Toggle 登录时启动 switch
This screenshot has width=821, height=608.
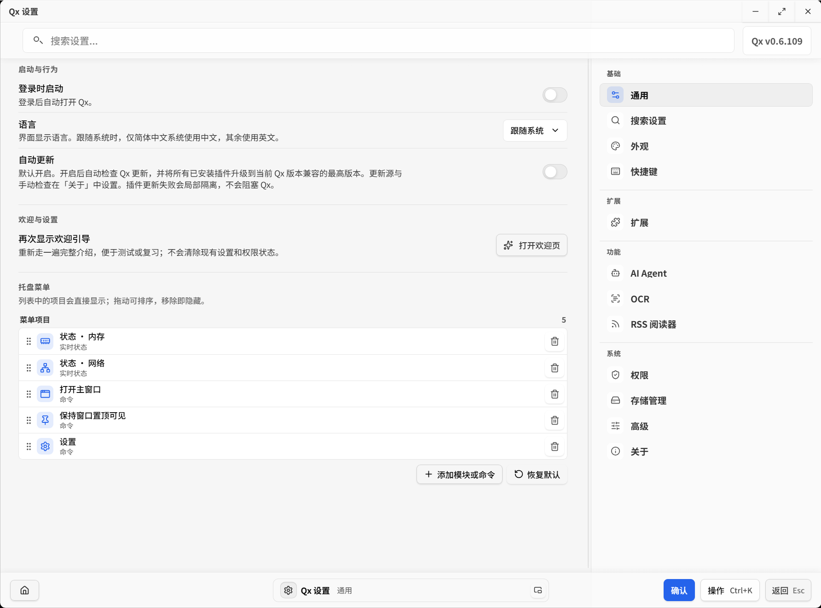coord(555,95)
